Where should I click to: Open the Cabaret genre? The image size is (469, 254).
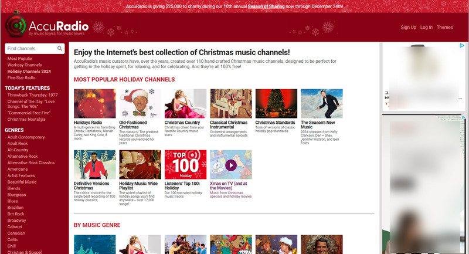(15, 227)
